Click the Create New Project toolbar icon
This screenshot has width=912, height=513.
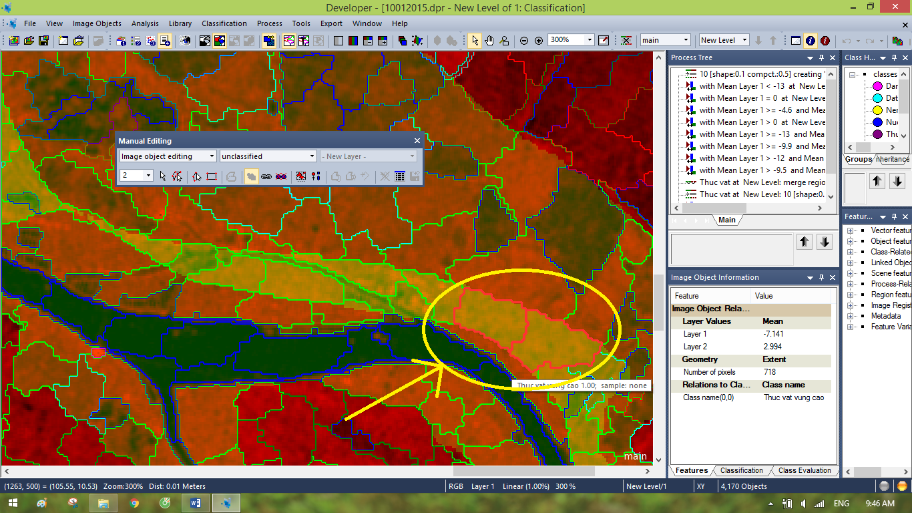(14, 40)
